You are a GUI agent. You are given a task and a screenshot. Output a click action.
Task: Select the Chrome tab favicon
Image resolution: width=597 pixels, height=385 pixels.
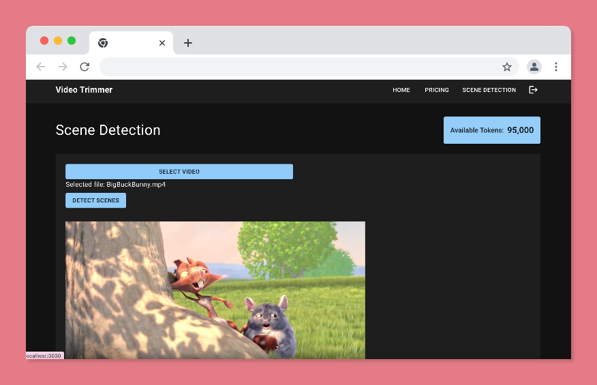(103, 43)
